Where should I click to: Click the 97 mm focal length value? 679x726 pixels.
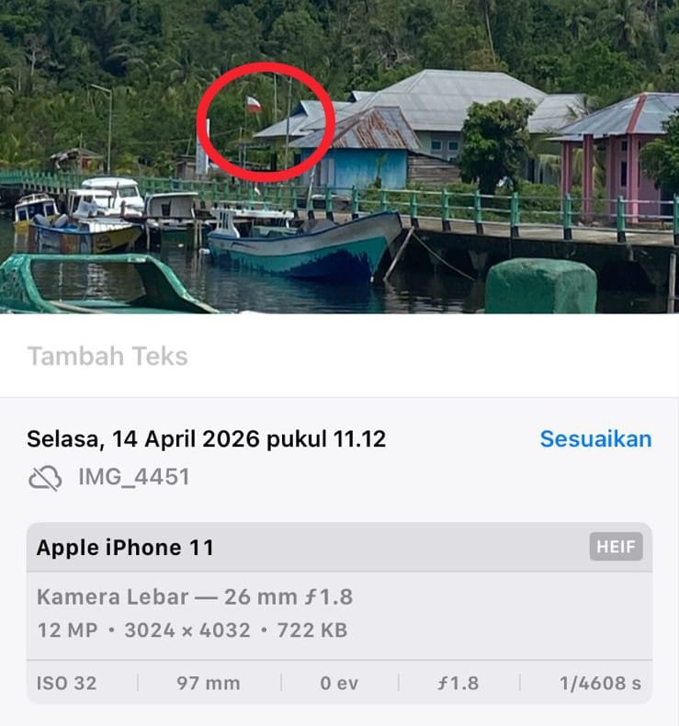[x=209, y=684]
